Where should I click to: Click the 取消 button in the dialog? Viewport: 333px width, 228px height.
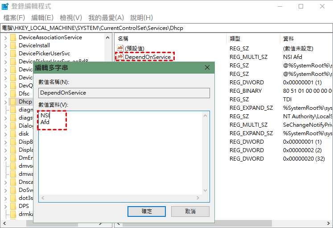(x=190, y=211)
